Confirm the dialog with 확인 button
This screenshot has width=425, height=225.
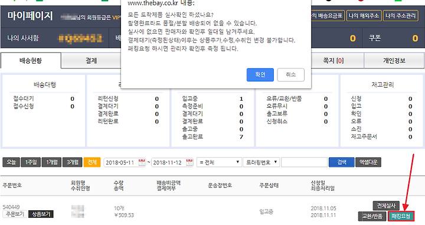[260, 75]
